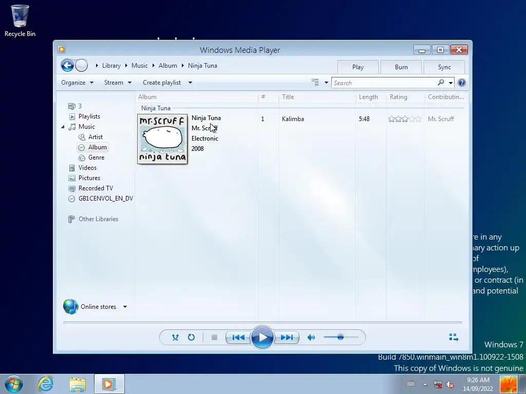
Task: Open the Recycle Bin desktop icon
Action: click(x=20, y=21)
